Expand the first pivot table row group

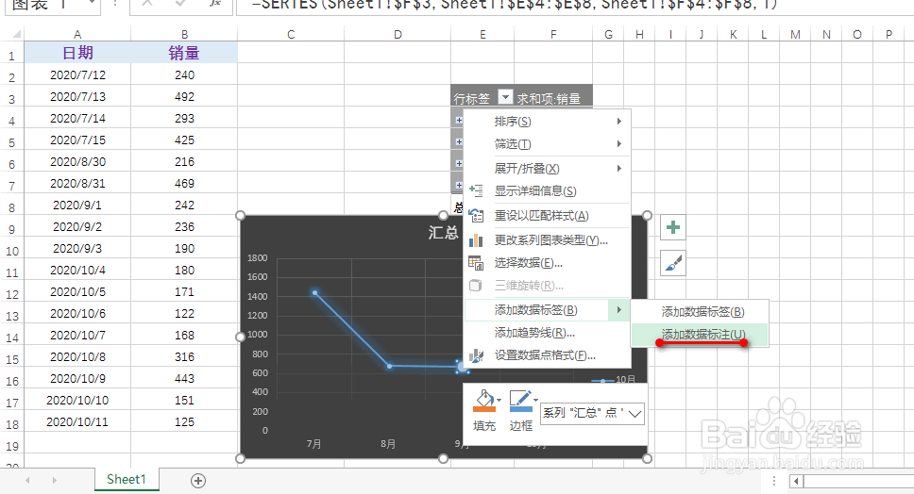[x=459, y=120]
